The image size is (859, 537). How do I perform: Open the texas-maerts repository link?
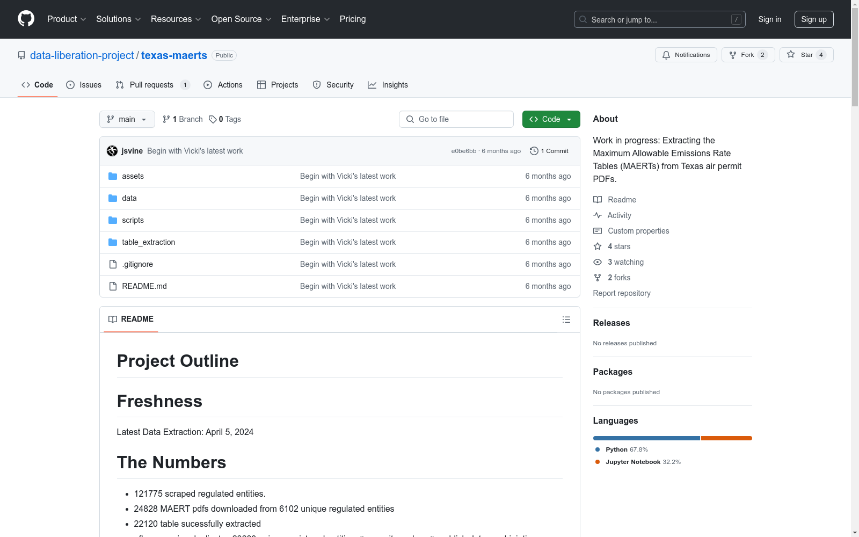pos(174,55)
